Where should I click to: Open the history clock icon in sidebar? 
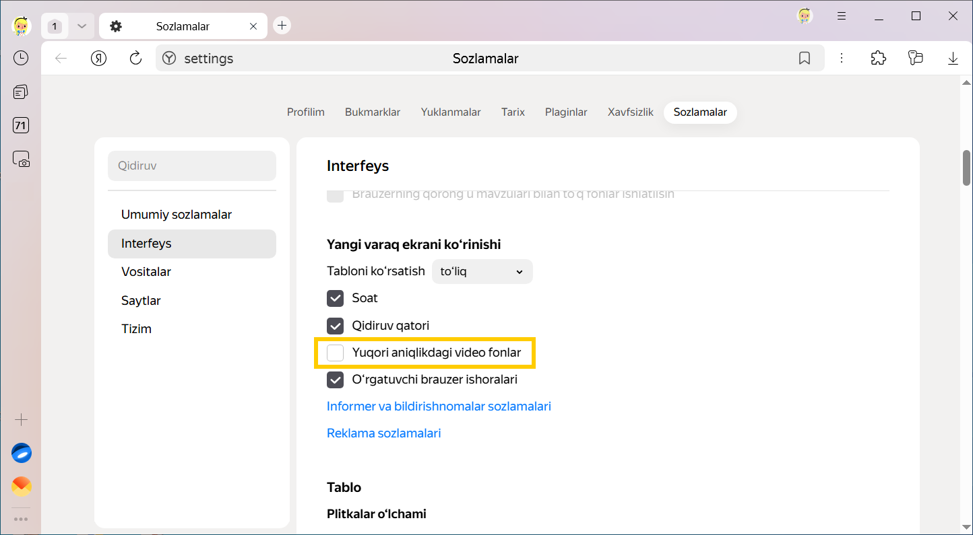(21, 59)
